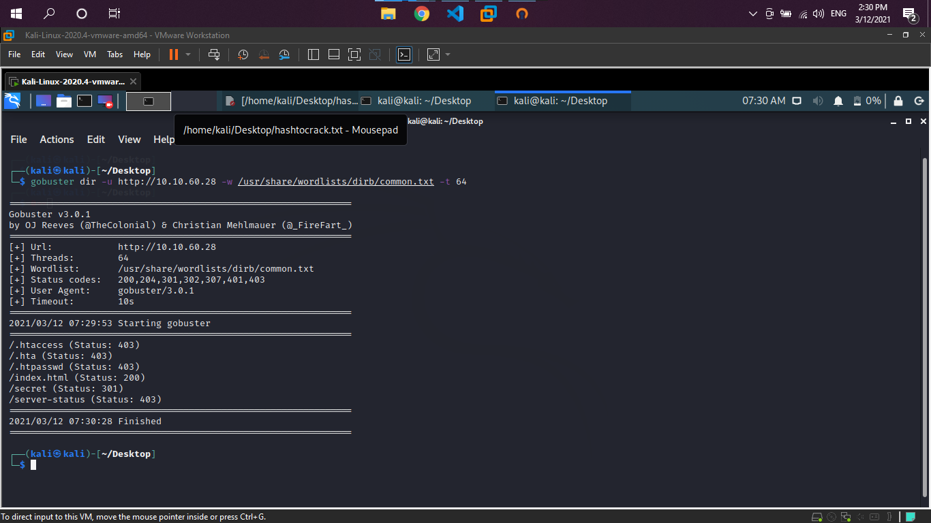Click the Kali panel show desktop icon
Screen dimensions: 931x523
point(44,101)
